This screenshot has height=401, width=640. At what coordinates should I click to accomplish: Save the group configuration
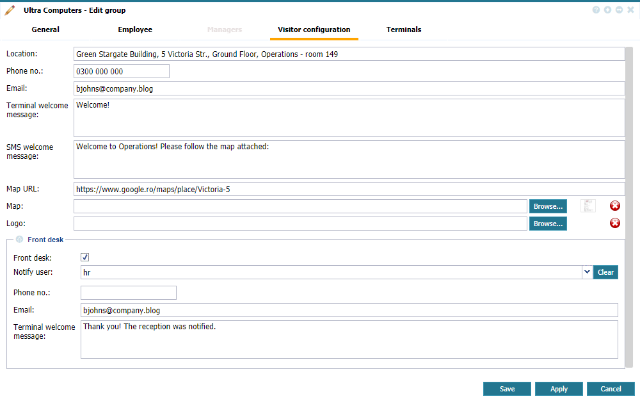tap(507, 389)
